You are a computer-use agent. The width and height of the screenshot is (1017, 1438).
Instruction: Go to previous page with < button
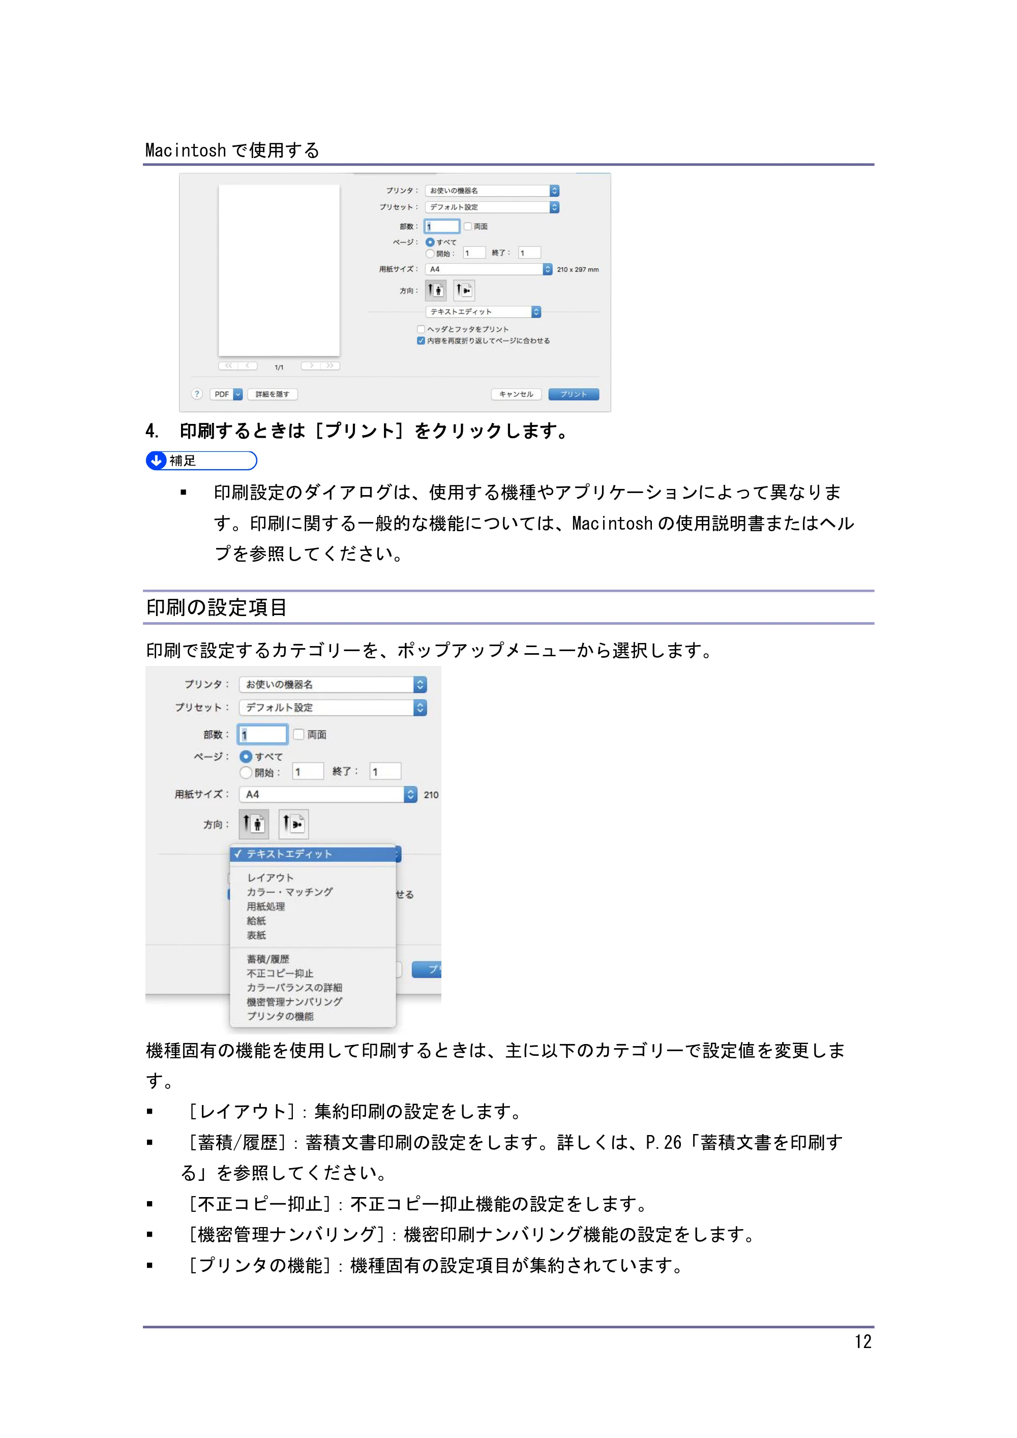coord(248,366)
